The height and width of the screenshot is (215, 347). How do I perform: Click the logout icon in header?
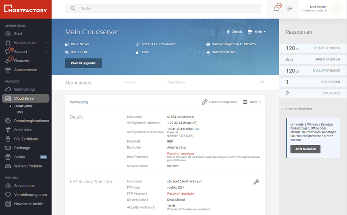point(289,8)
